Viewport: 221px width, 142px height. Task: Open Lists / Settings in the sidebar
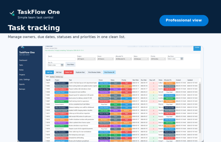point(24,79)
